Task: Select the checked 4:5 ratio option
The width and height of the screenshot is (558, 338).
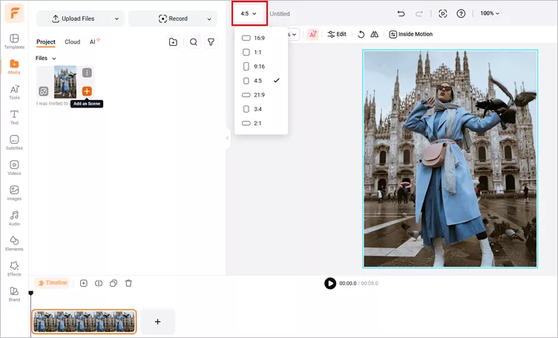Action: [261, 81]
